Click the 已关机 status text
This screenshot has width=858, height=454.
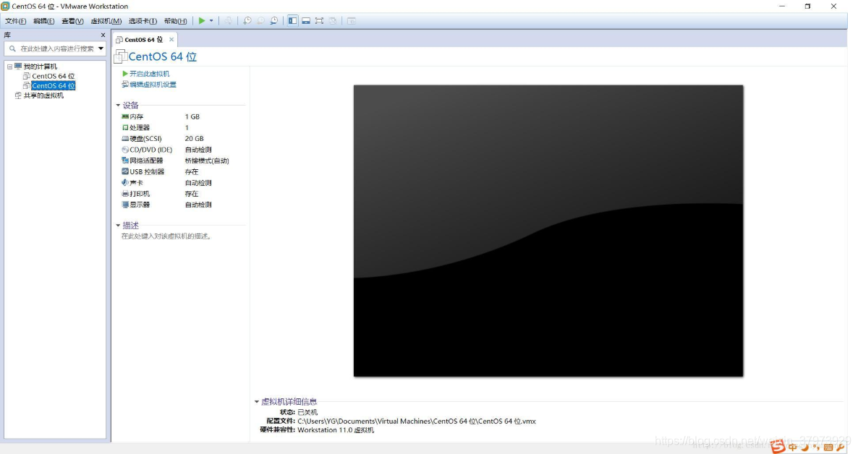307,412
